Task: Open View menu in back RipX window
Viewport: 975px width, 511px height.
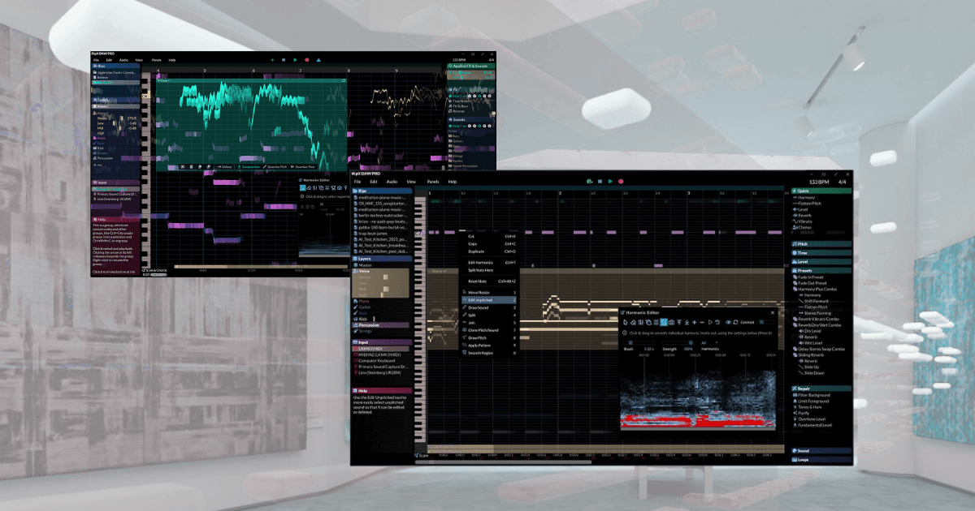Action: (x=139, y=60)
